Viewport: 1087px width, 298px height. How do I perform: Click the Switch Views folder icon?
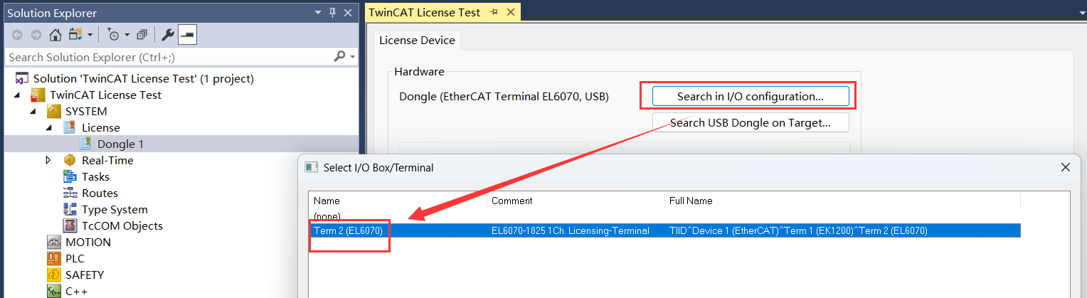tap(75, 34)
